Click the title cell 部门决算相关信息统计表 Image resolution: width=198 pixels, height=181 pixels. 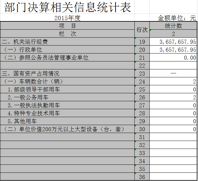pyautogui.click(x=68, y=7)
